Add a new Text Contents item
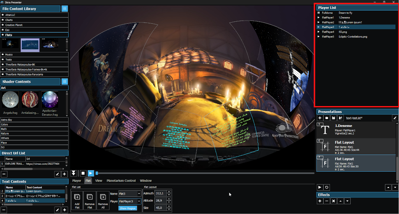Image resolution: width=399 pixels, height=214 pixels. [64, 210]
